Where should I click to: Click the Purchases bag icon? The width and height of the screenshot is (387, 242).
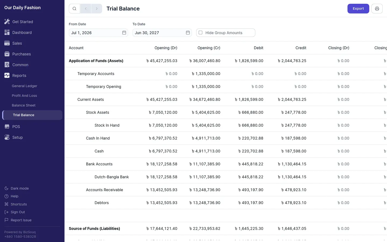[x=7, y=54]
